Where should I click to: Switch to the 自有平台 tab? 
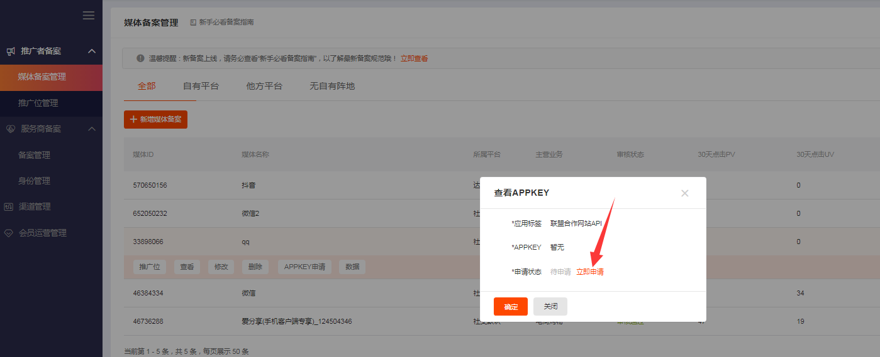(201, 86)
